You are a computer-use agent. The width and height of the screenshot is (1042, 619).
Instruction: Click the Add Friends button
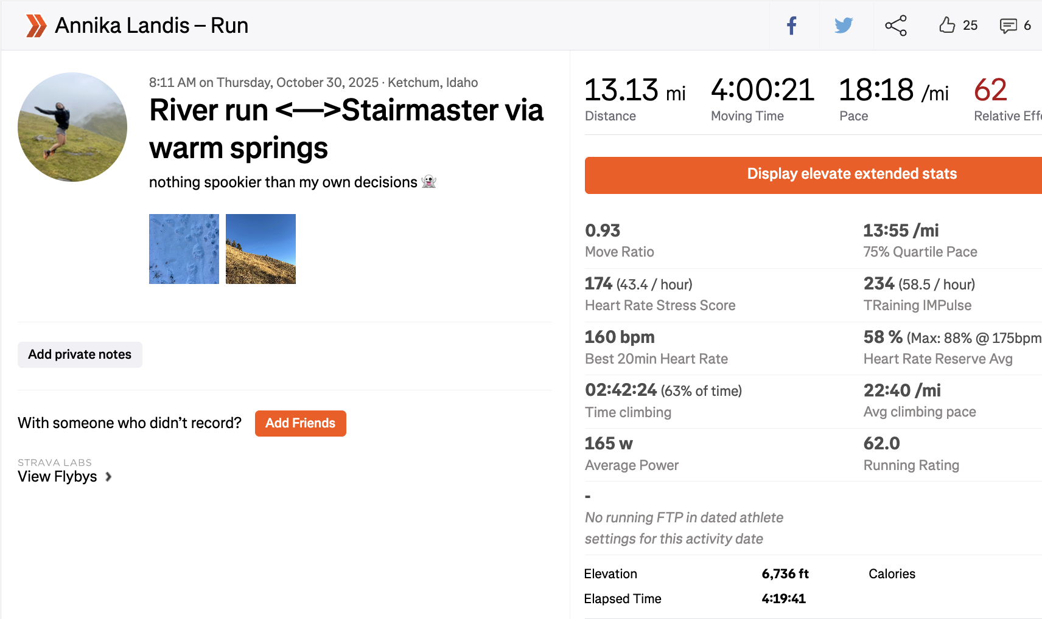click(300, 423)
